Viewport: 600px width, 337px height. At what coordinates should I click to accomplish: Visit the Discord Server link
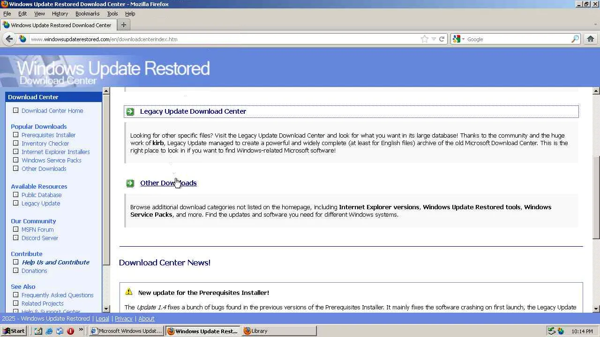click(40, 238)
